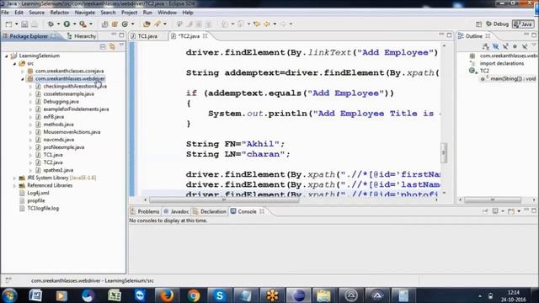Expand the Referenced Libraries node

[x=14, y=185]
